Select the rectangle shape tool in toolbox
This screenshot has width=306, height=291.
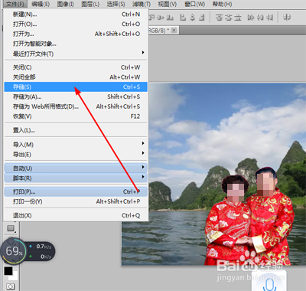[11, 228]
